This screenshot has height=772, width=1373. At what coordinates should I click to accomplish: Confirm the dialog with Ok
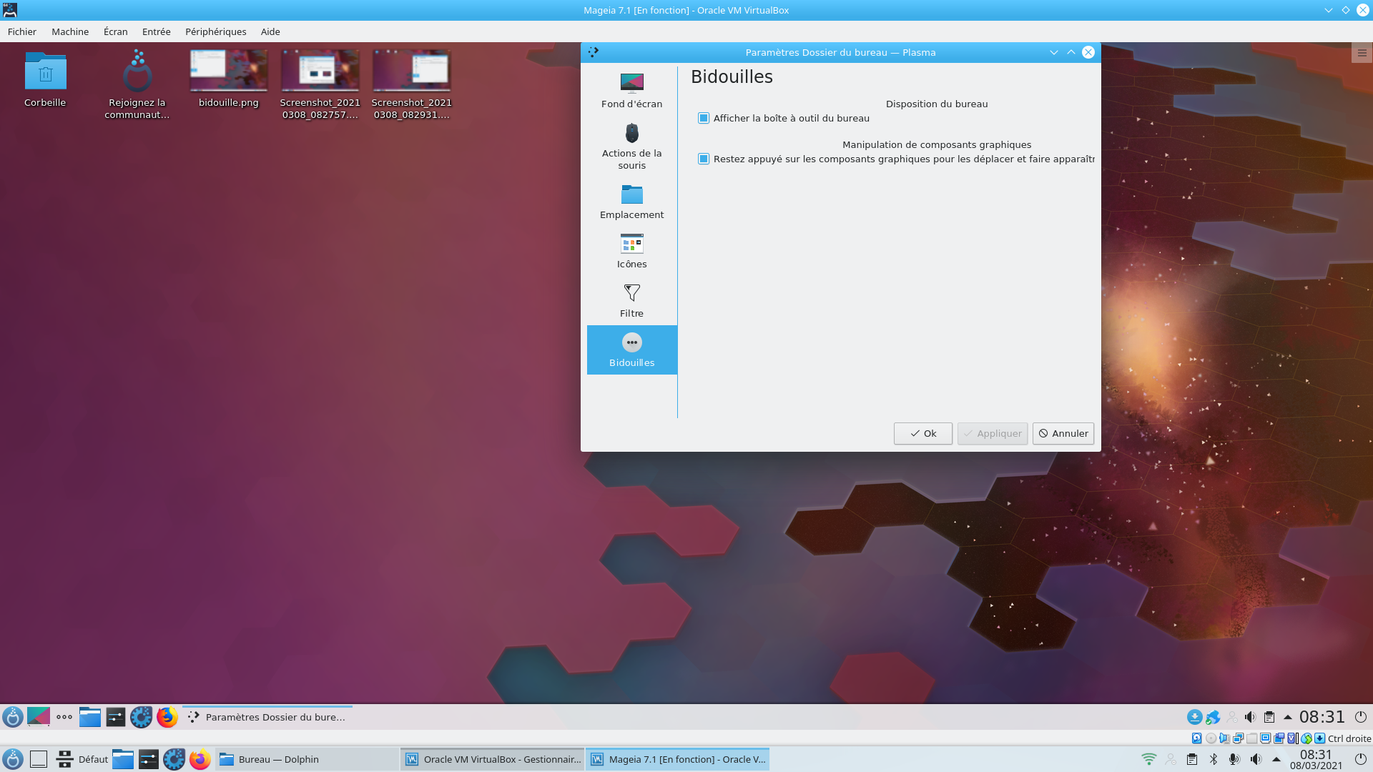point(922,433)
